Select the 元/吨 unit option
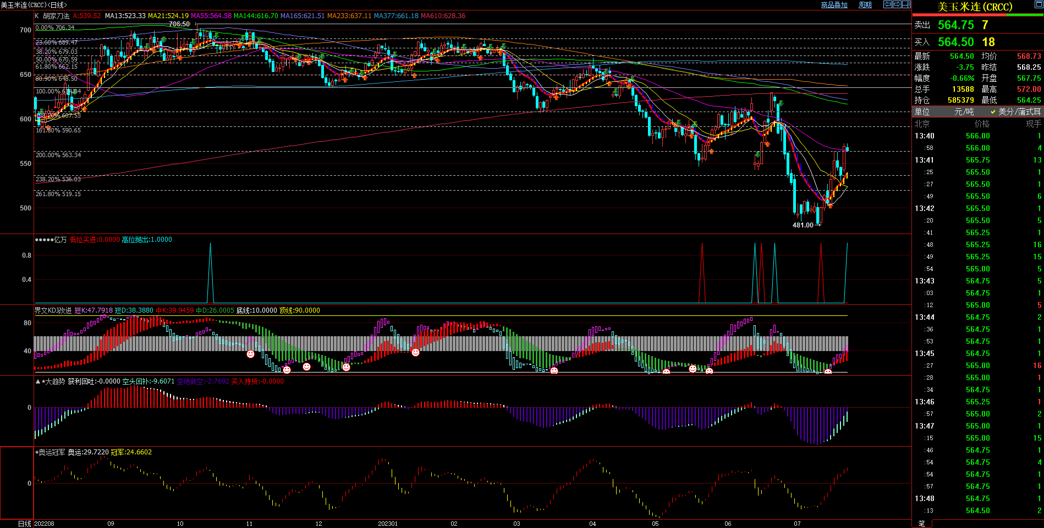This screenshot has height=528, width=1044. (964, 112)
